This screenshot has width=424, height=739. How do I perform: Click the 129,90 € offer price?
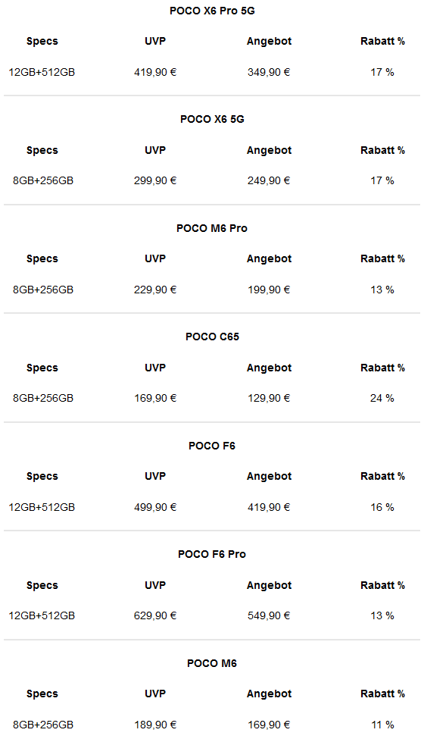[x=269, y=398]
